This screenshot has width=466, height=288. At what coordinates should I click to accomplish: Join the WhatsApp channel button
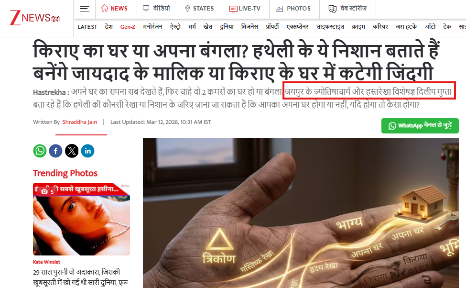pyautogui.click(x=420, y=126)
